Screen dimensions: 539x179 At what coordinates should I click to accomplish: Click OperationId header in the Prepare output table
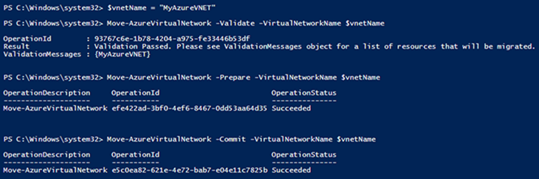[134, 93]
